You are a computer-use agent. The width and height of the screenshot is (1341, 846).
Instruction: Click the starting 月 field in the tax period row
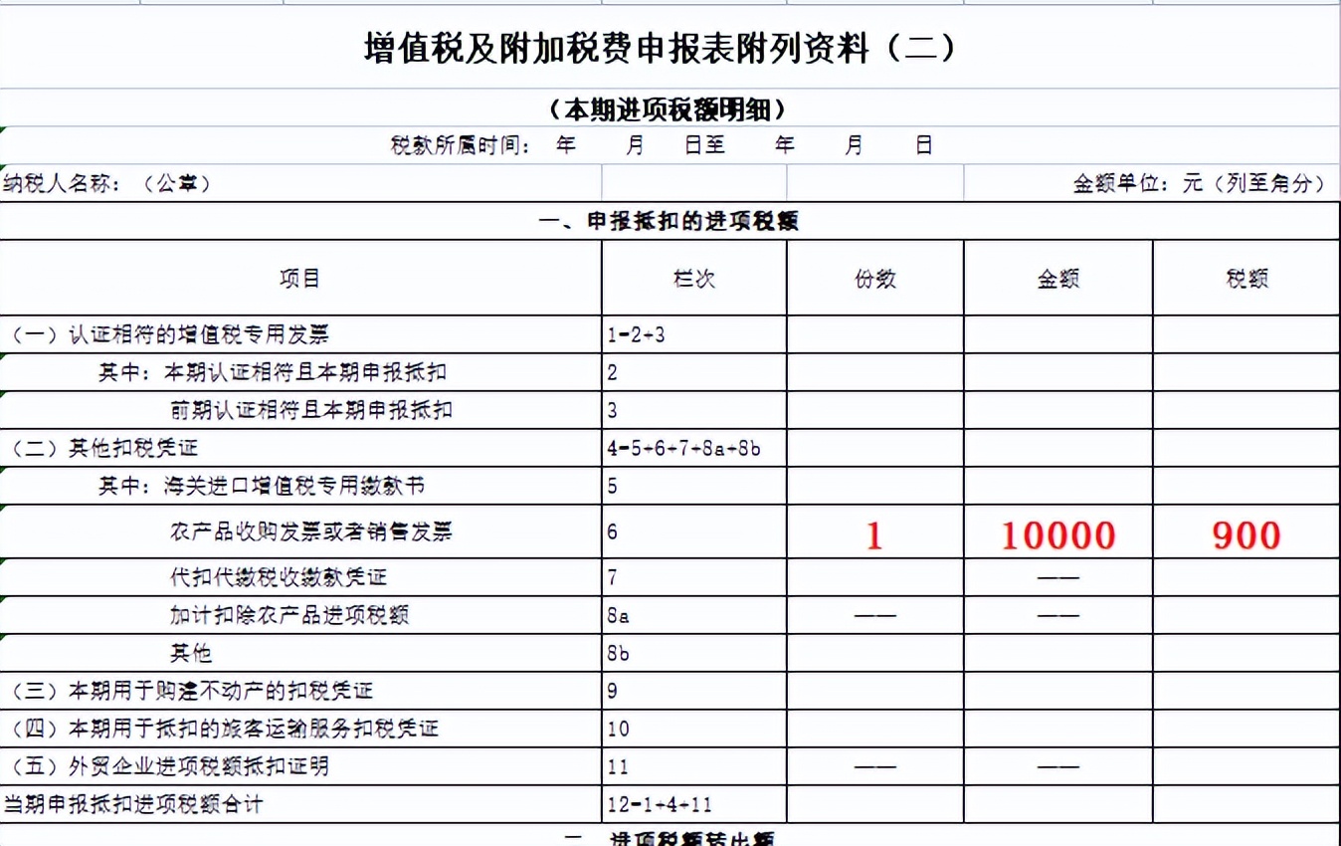[635, 144]
